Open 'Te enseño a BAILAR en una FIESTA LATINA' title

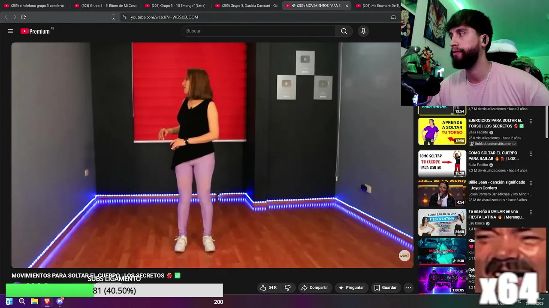(496, 214)
